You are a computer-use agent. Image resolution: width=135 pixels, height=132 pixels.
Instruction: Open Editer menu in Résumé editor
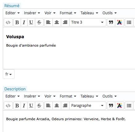click(x=12, y=13)
